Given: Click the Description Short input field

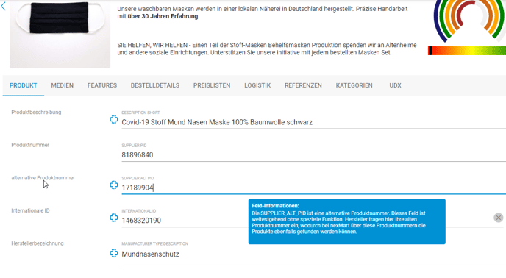Looking at the screenshot, I should click(x=313, y=122).
